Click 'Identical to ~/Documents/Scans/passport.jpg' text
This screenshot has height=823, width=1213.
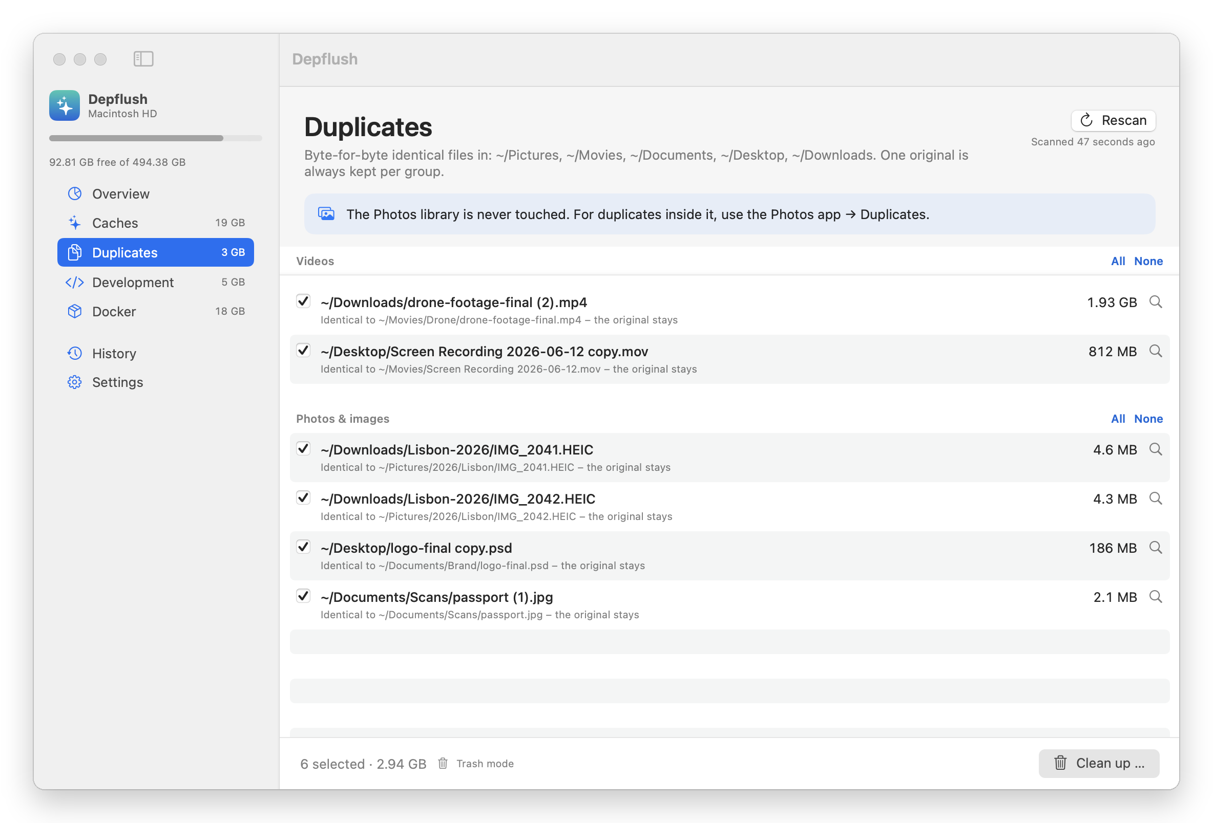tap(432, 615)
